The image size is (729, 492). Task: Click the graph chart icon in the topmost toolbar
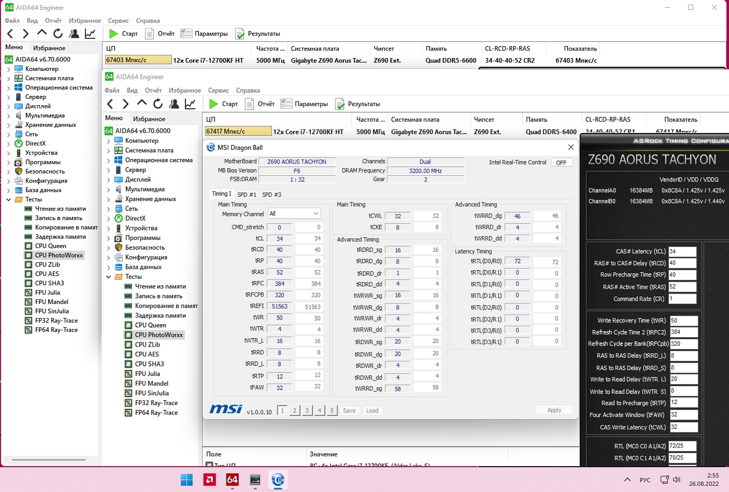pos(90,34)
